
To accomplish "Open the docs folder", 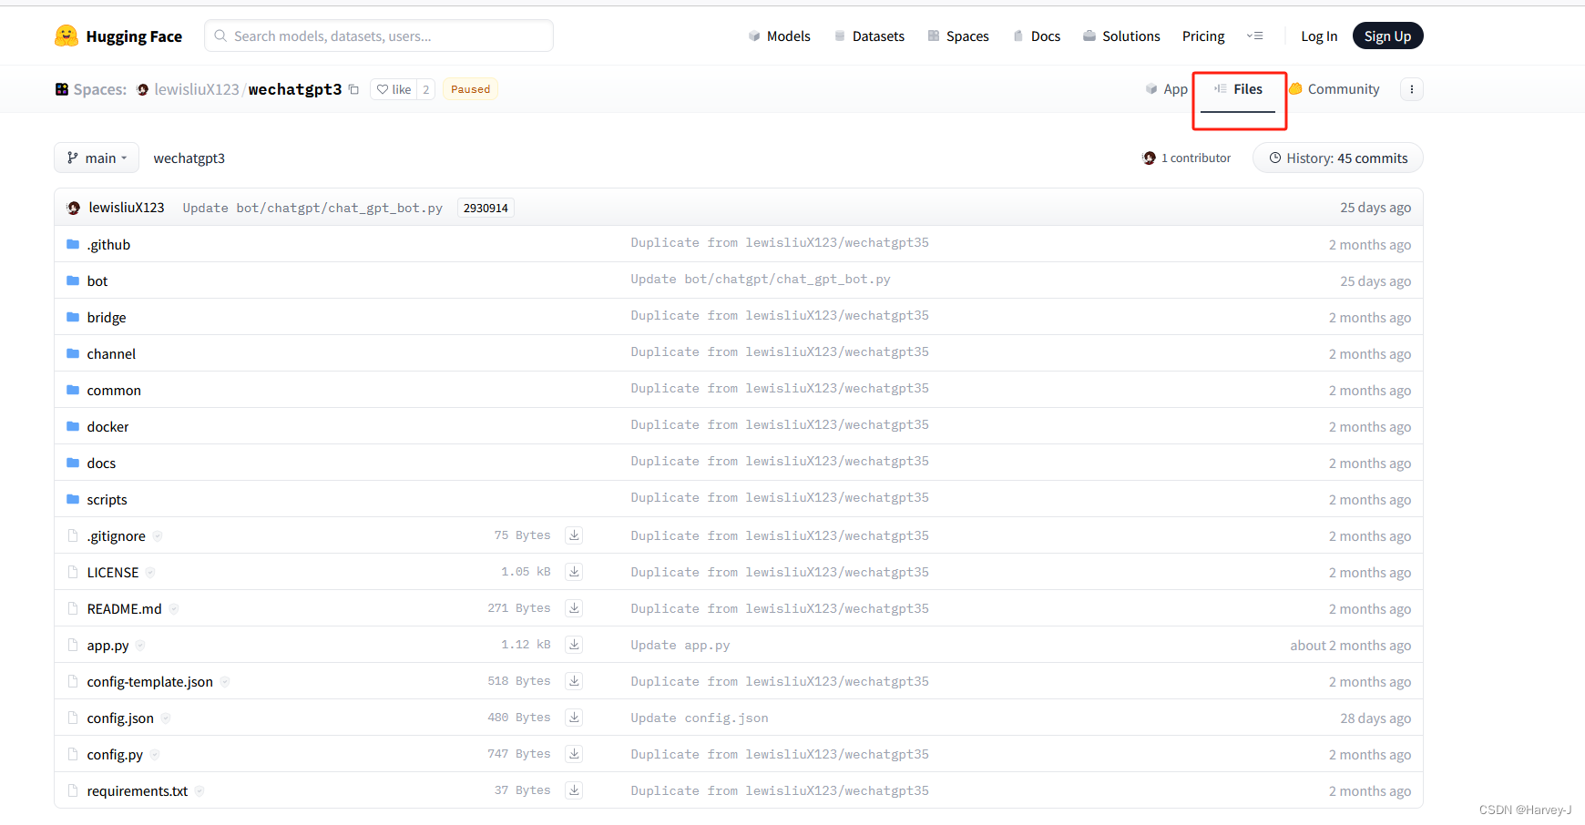I will (x=101, y=463).
